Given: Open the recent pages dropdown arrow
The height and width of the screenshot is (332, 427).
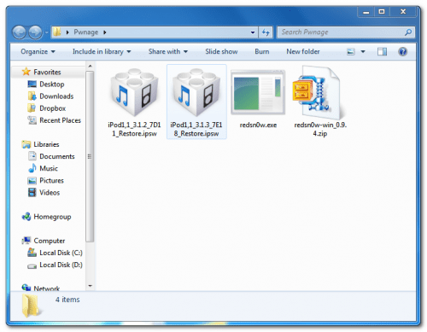Looking at the screenshot, I should pos(46,32).
